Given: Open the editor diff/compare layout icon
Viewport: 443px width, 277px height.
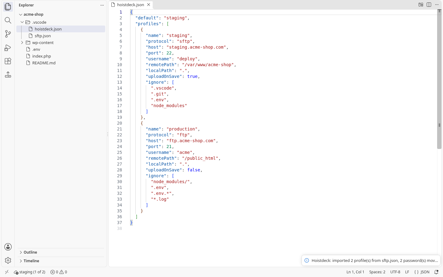Looking at the screenshot, I should point(421,5).
